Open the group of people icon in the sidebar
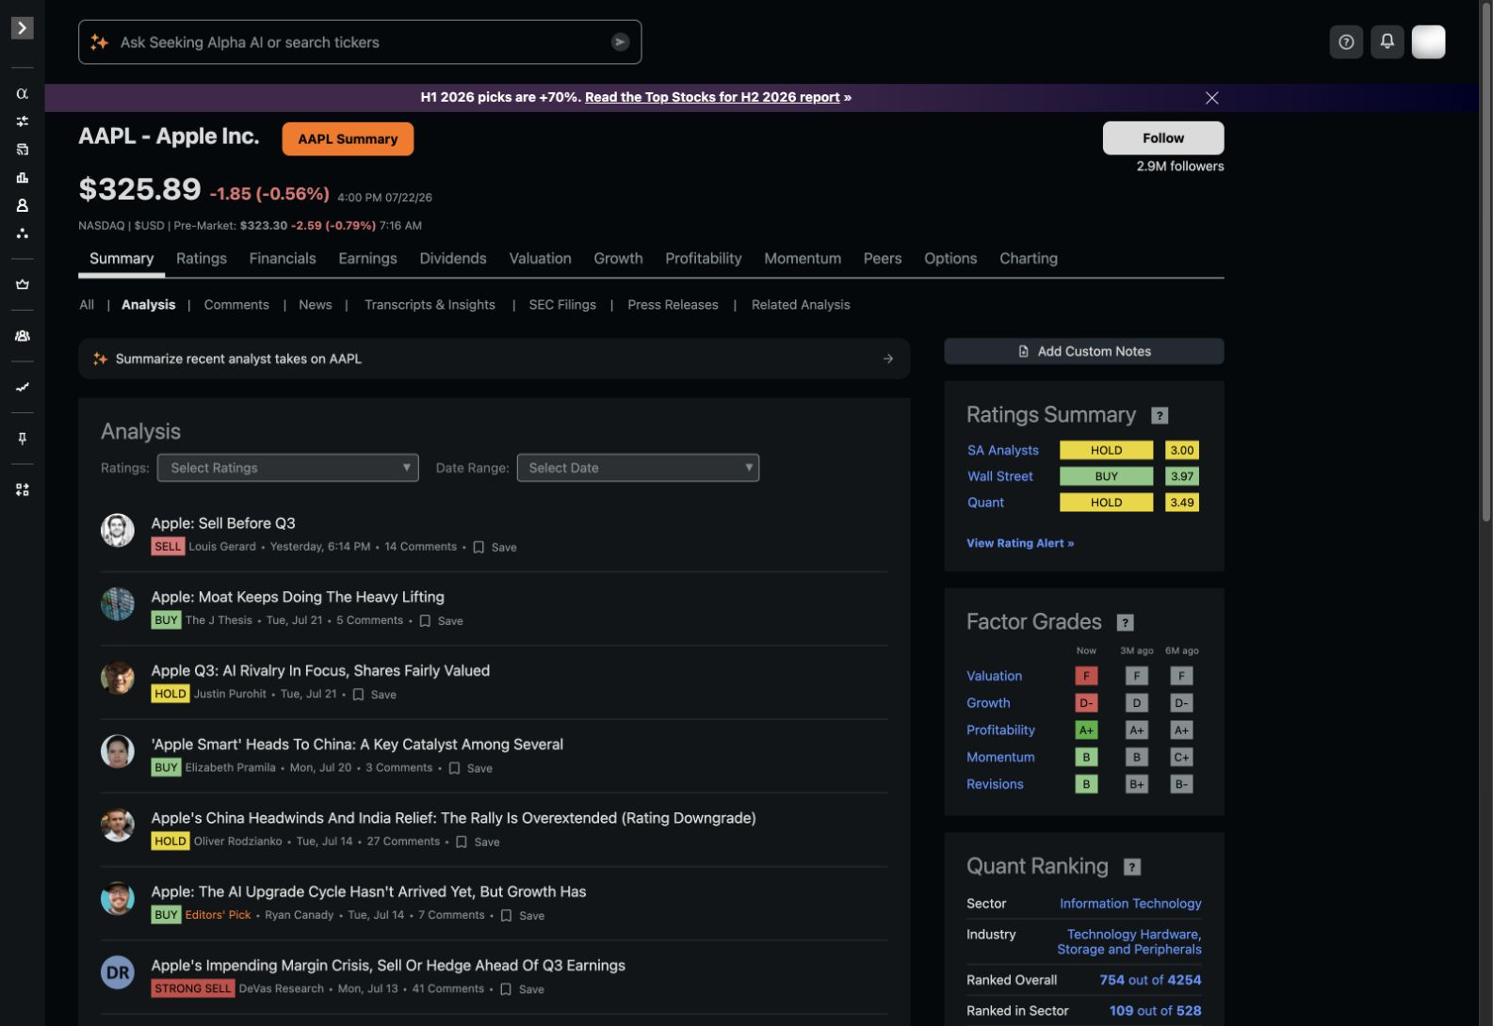This screenshot has height=1026, width=1493. [22, 336]
